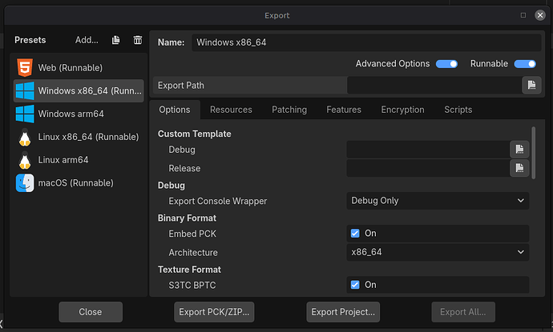Click the Close button
553x332 pixels.
[x=91, y=312]
